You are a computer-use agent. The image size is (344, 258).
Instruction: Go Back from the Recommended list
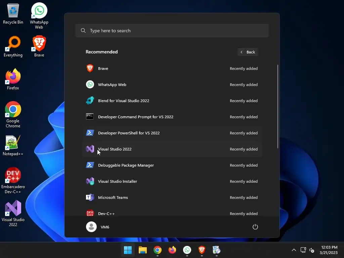coord(248,52)
